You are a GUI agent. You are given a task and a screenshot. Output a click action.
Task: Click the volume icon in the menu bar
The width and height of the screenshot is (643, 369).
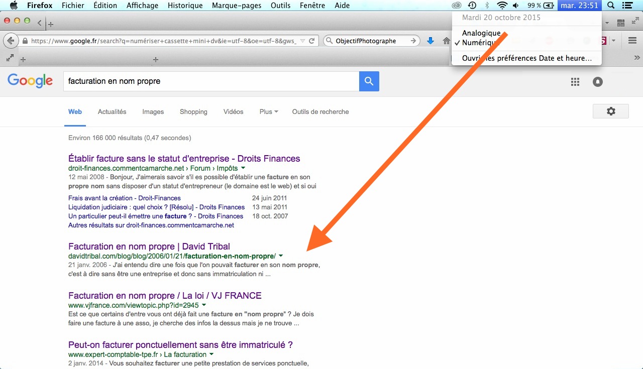click(516, 6)
